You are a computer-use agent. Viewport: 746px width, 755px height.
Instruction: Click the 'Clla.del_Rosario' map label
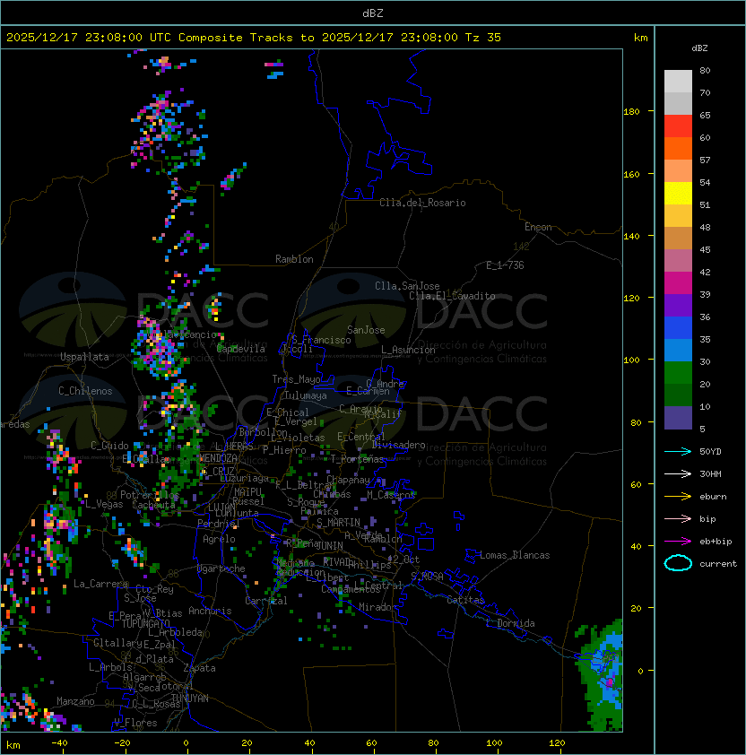coord(422,203)
